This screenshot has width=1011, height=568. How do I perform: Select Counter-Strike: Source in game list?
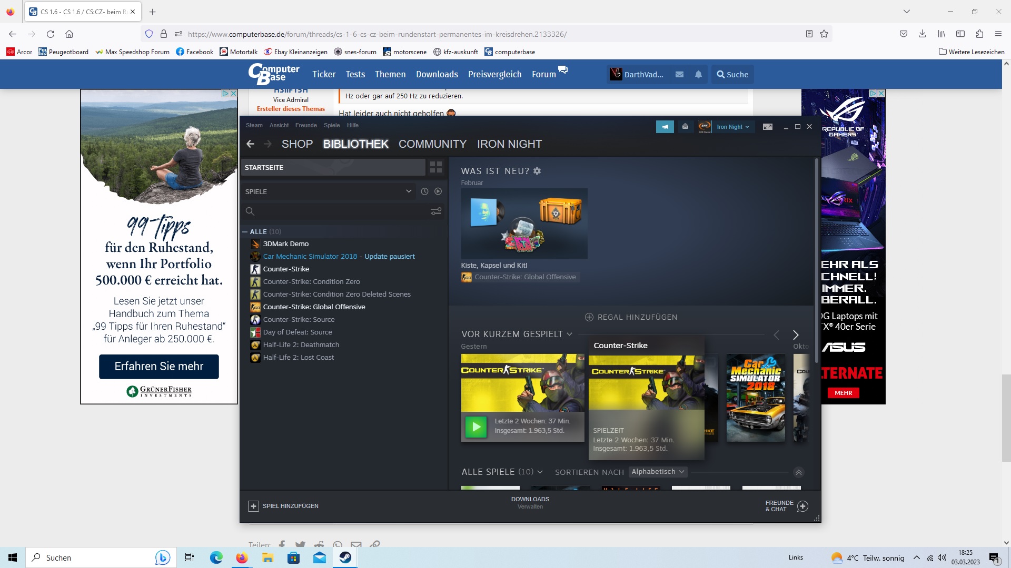click(x=299, y=319)
